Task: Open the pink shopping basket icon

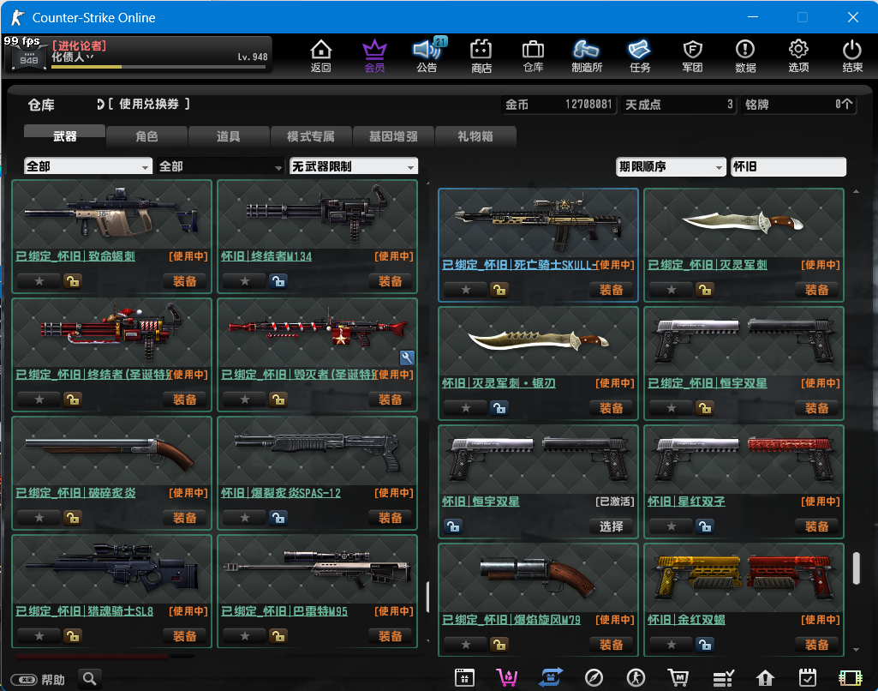Action: click(x=507, y=678)
